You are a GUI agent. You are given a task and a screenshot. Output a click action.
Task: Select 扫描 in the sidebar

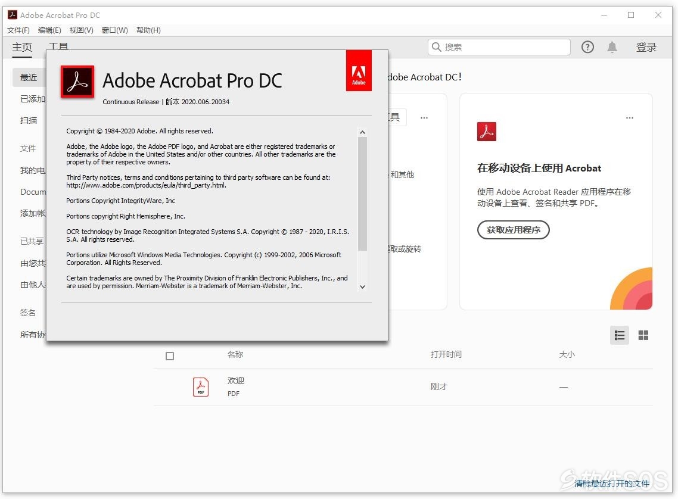[x=29, y=120]
